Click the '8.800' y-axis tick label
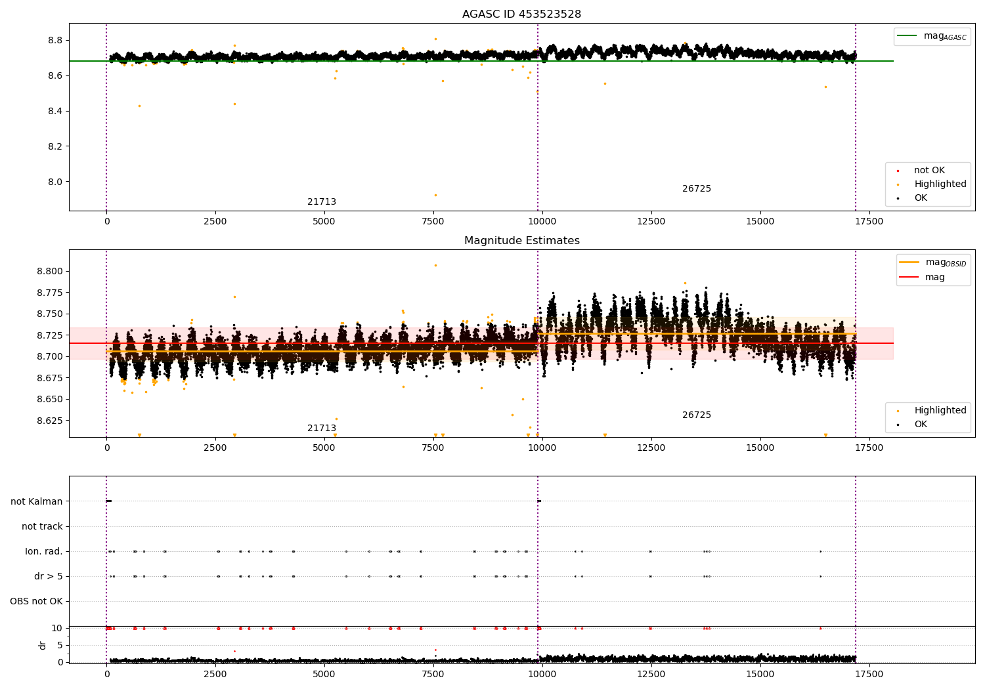 click(50, 272)
